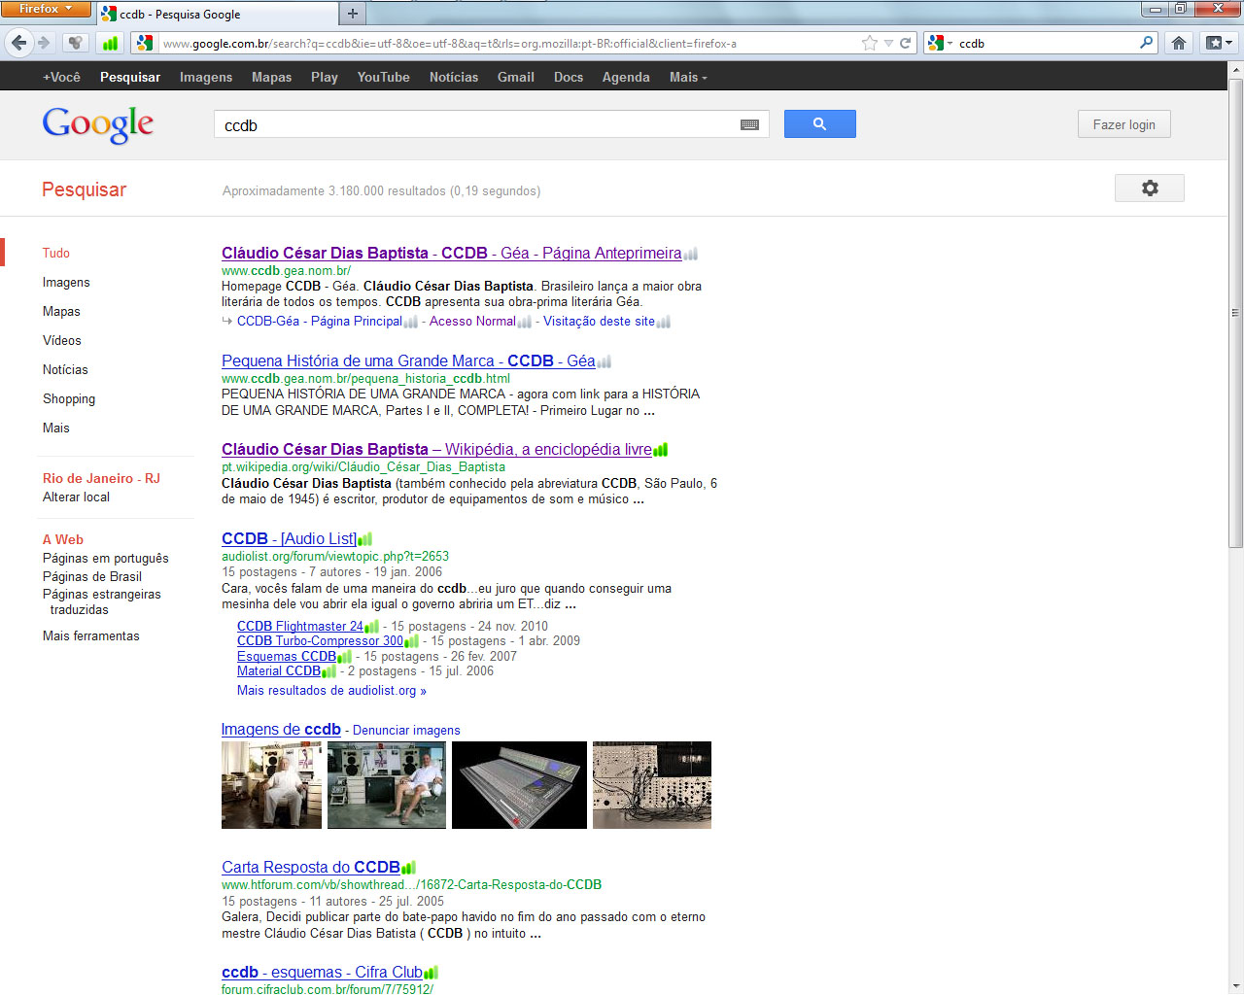Open CCDB-Géa - Página Principal sitelink
The image size is (1244, 995).
[x=320, y=321]
